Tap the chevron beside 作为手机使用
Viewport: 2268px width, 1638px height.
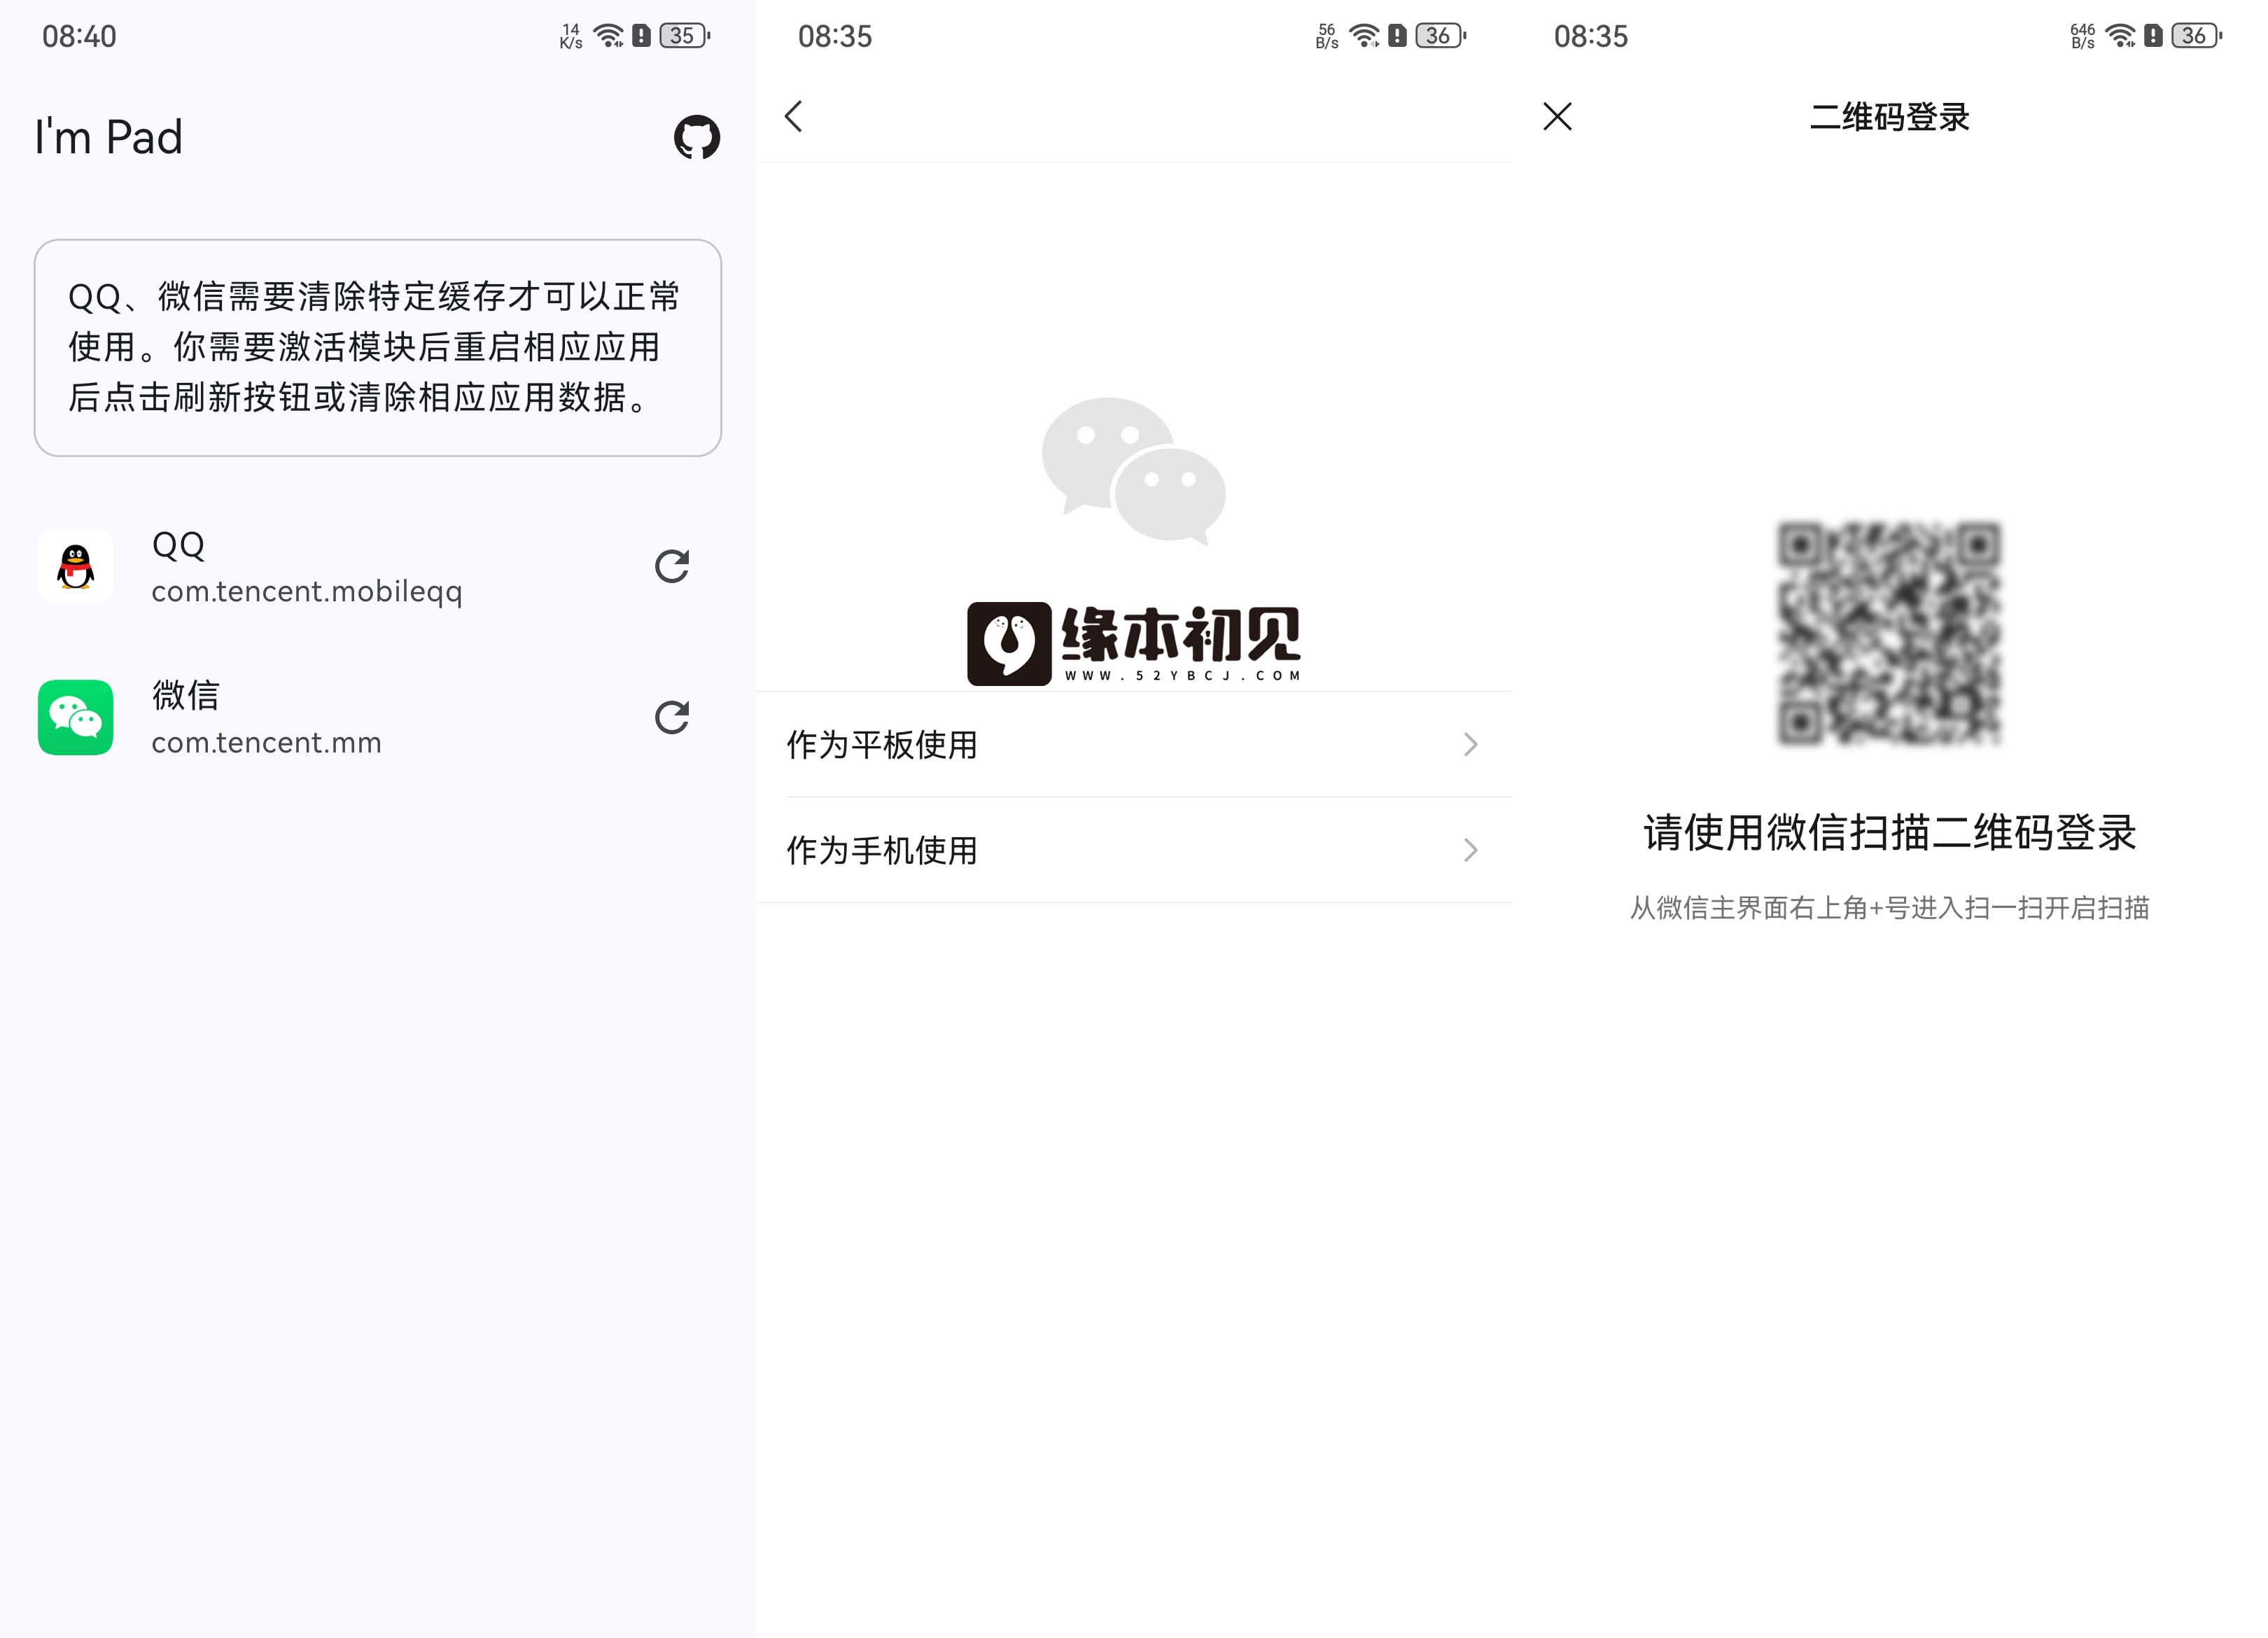[1470, 850]
